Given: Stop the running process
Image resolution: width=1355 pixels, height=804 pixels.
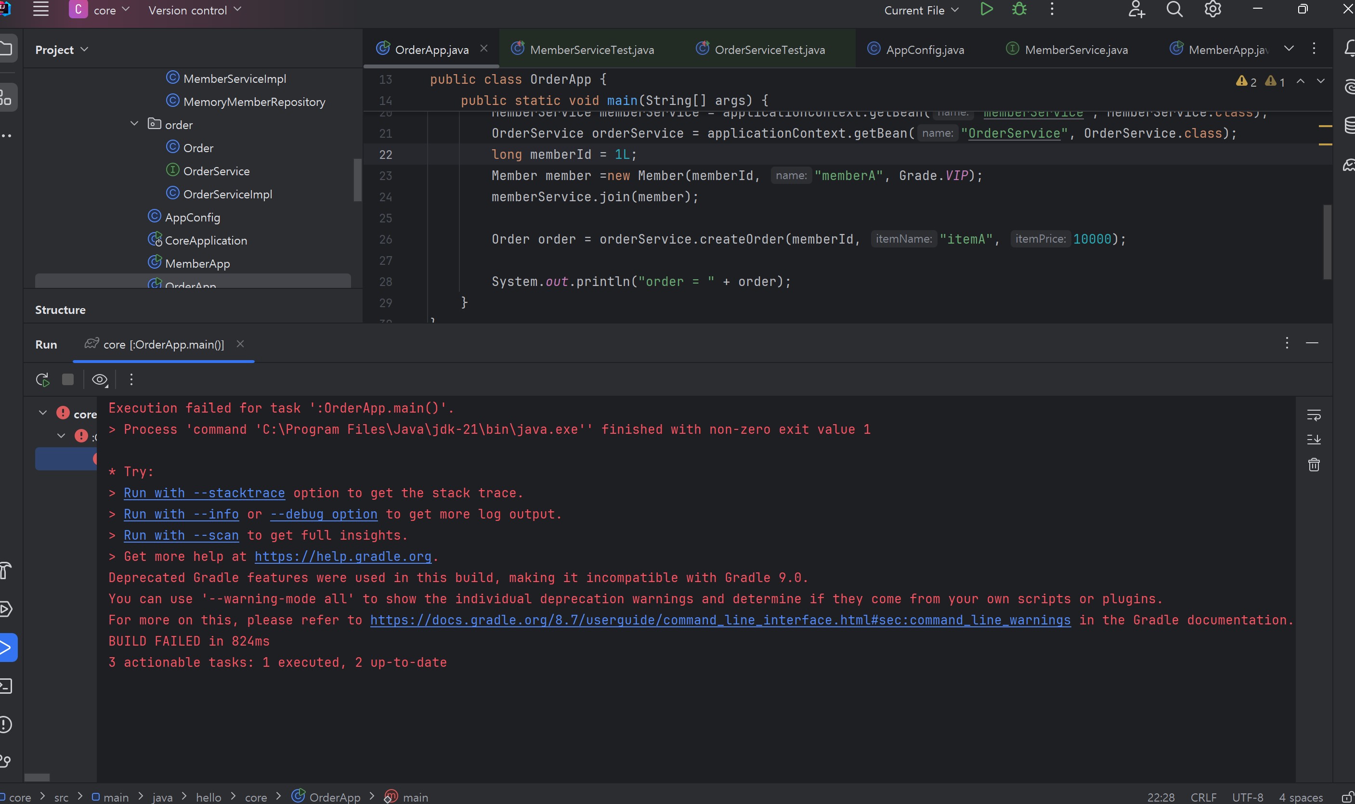Looking at the screenshot, I should tap(68, 379).
